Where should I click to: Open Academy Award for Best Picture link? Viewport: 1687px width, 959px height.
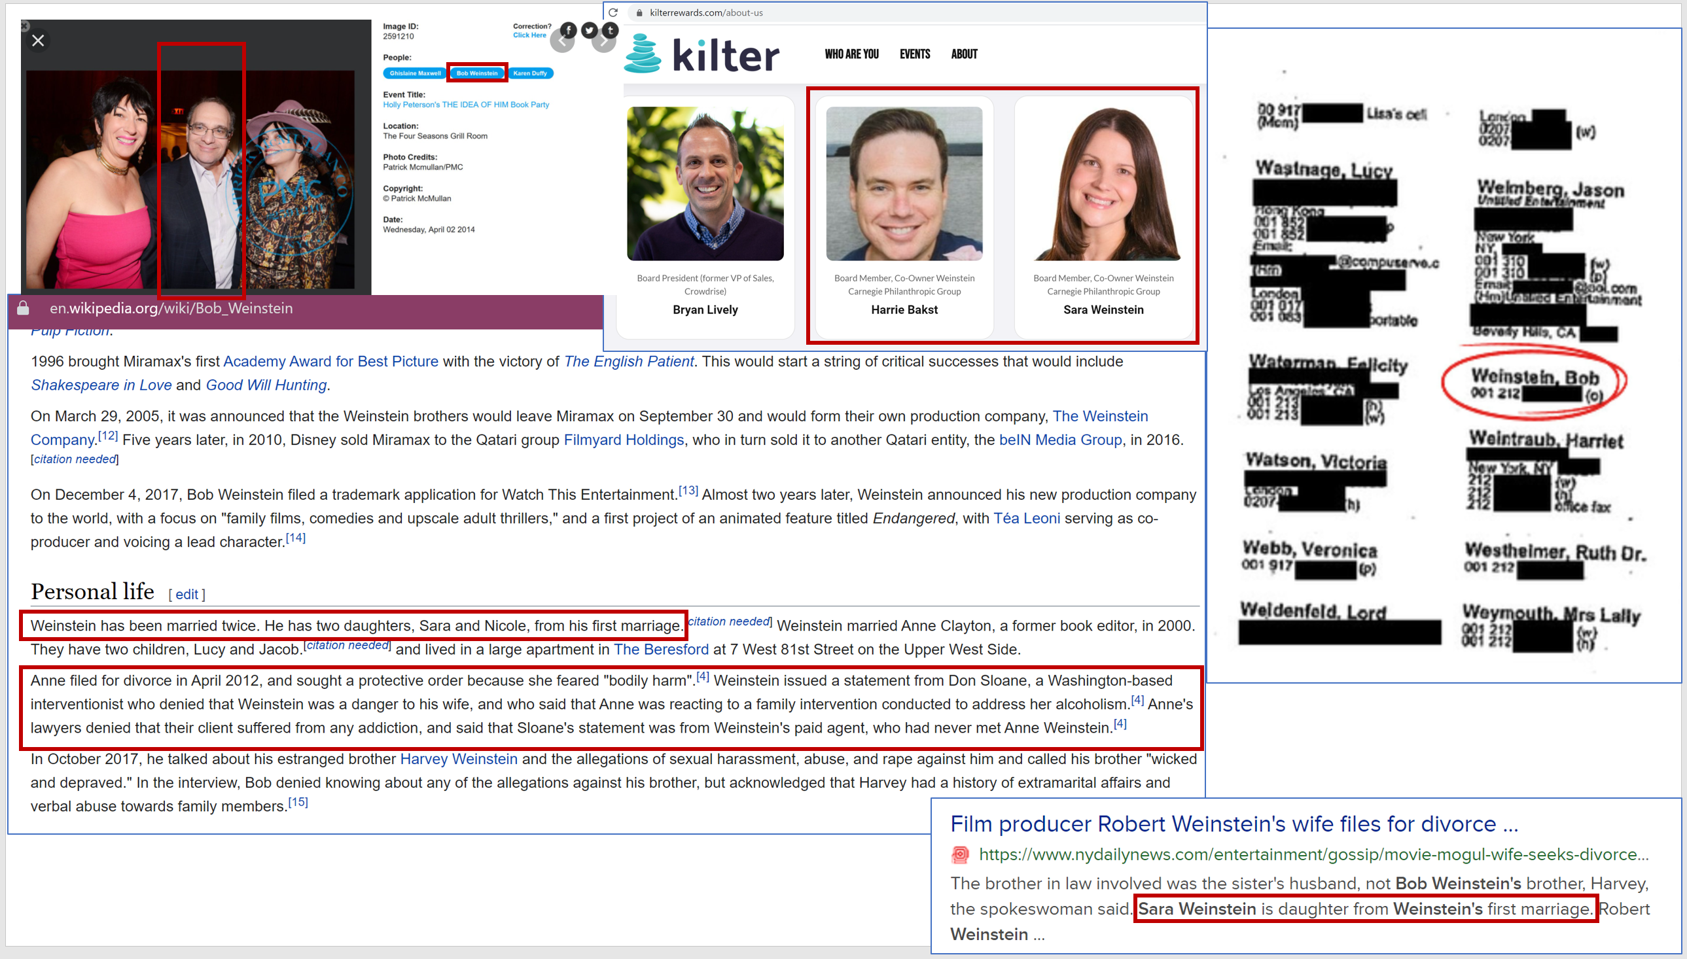click(x=330, y=362)
